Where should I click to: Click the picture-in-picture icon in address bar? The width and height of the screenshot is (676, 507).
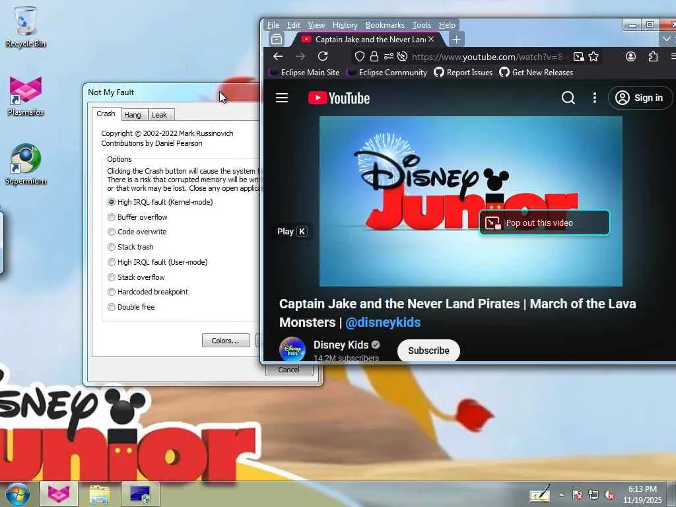[x=578, y=57]
